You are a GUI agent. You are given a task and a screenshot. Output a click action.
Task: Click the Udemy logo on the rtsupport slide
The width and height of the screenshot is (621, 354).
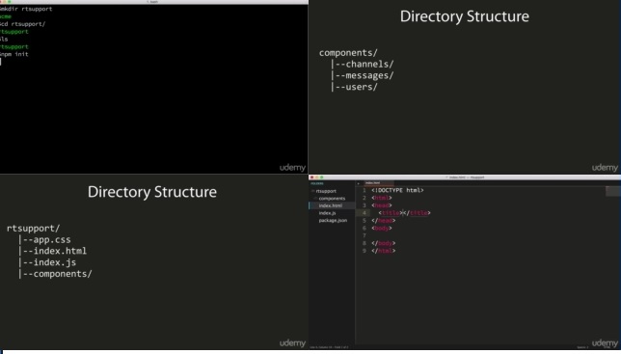292,343
